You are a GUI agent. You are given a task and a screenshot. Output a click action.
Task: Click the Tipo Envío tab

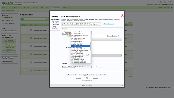tap(54, 17)
